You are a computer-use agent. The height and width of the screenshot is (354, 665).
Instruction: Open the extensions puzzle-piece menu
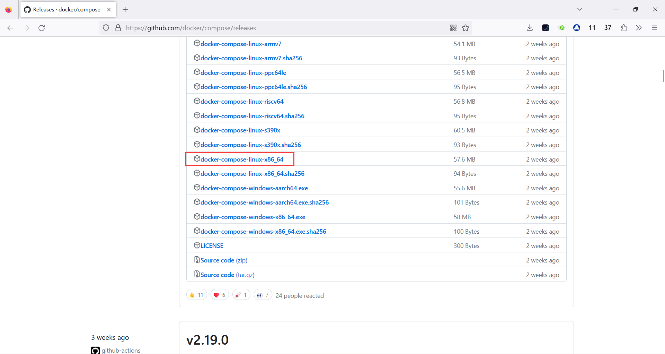(623, 28)
